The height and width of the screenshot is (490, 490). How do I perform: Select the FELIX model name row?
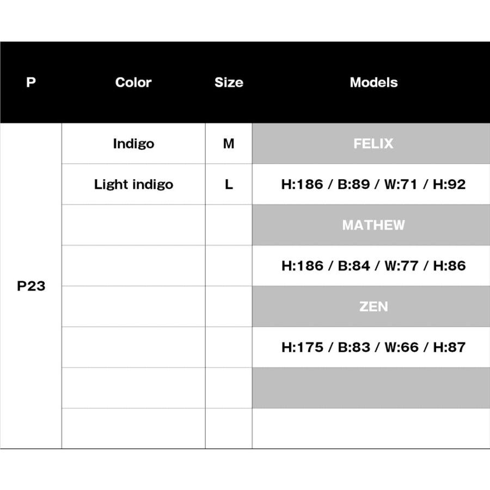(373, 144)
